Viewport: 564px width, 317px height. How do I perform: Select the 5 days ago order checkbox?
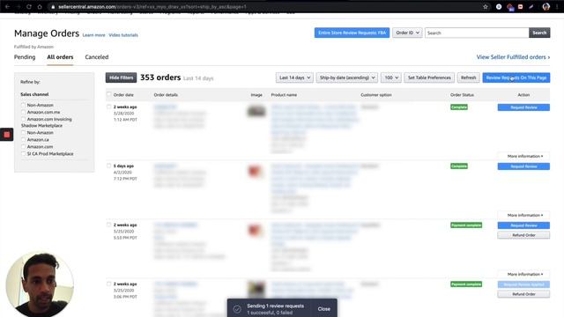coord(108,166)
